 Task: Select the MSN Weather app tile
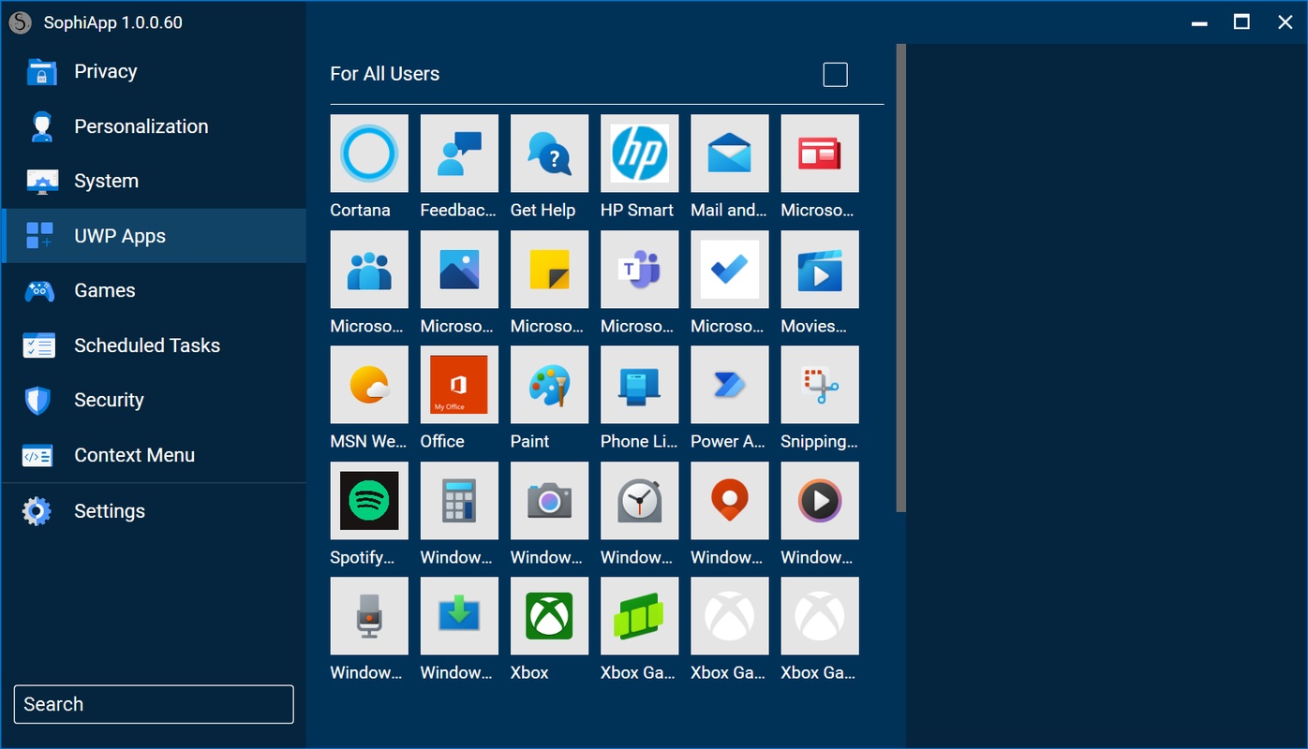pyautogui.click(x=369, y=385)
